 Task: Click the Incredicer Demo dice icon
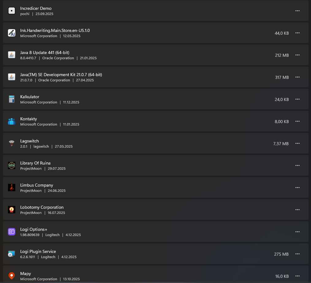(x=12, y=11)
